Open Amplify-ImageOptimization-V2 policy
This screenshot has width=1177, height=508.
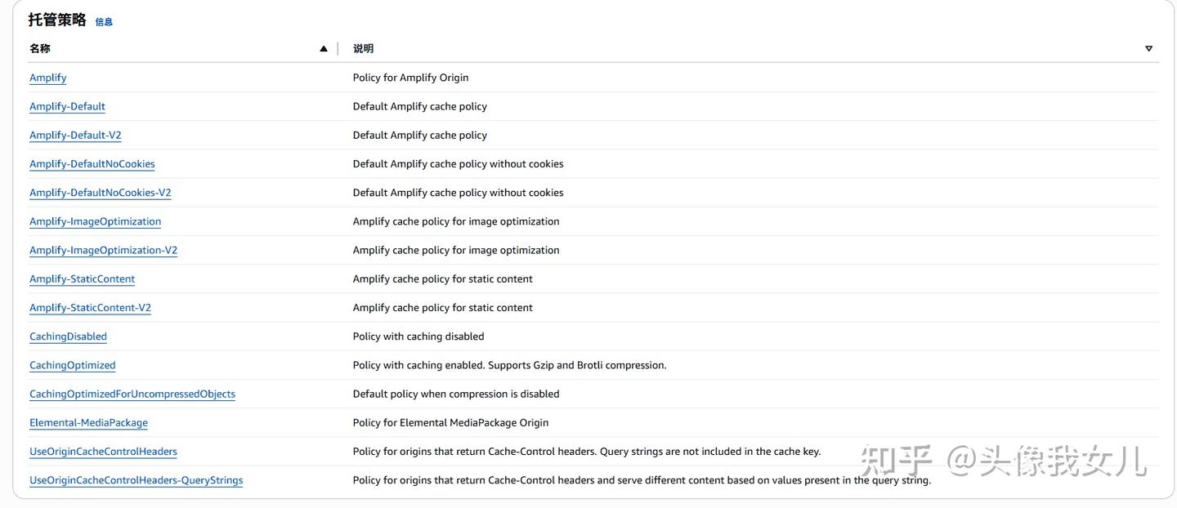104,250
